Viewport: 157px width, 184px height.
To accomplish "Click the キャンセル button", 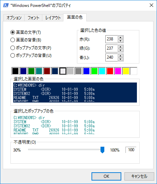I will coord(139,176).
